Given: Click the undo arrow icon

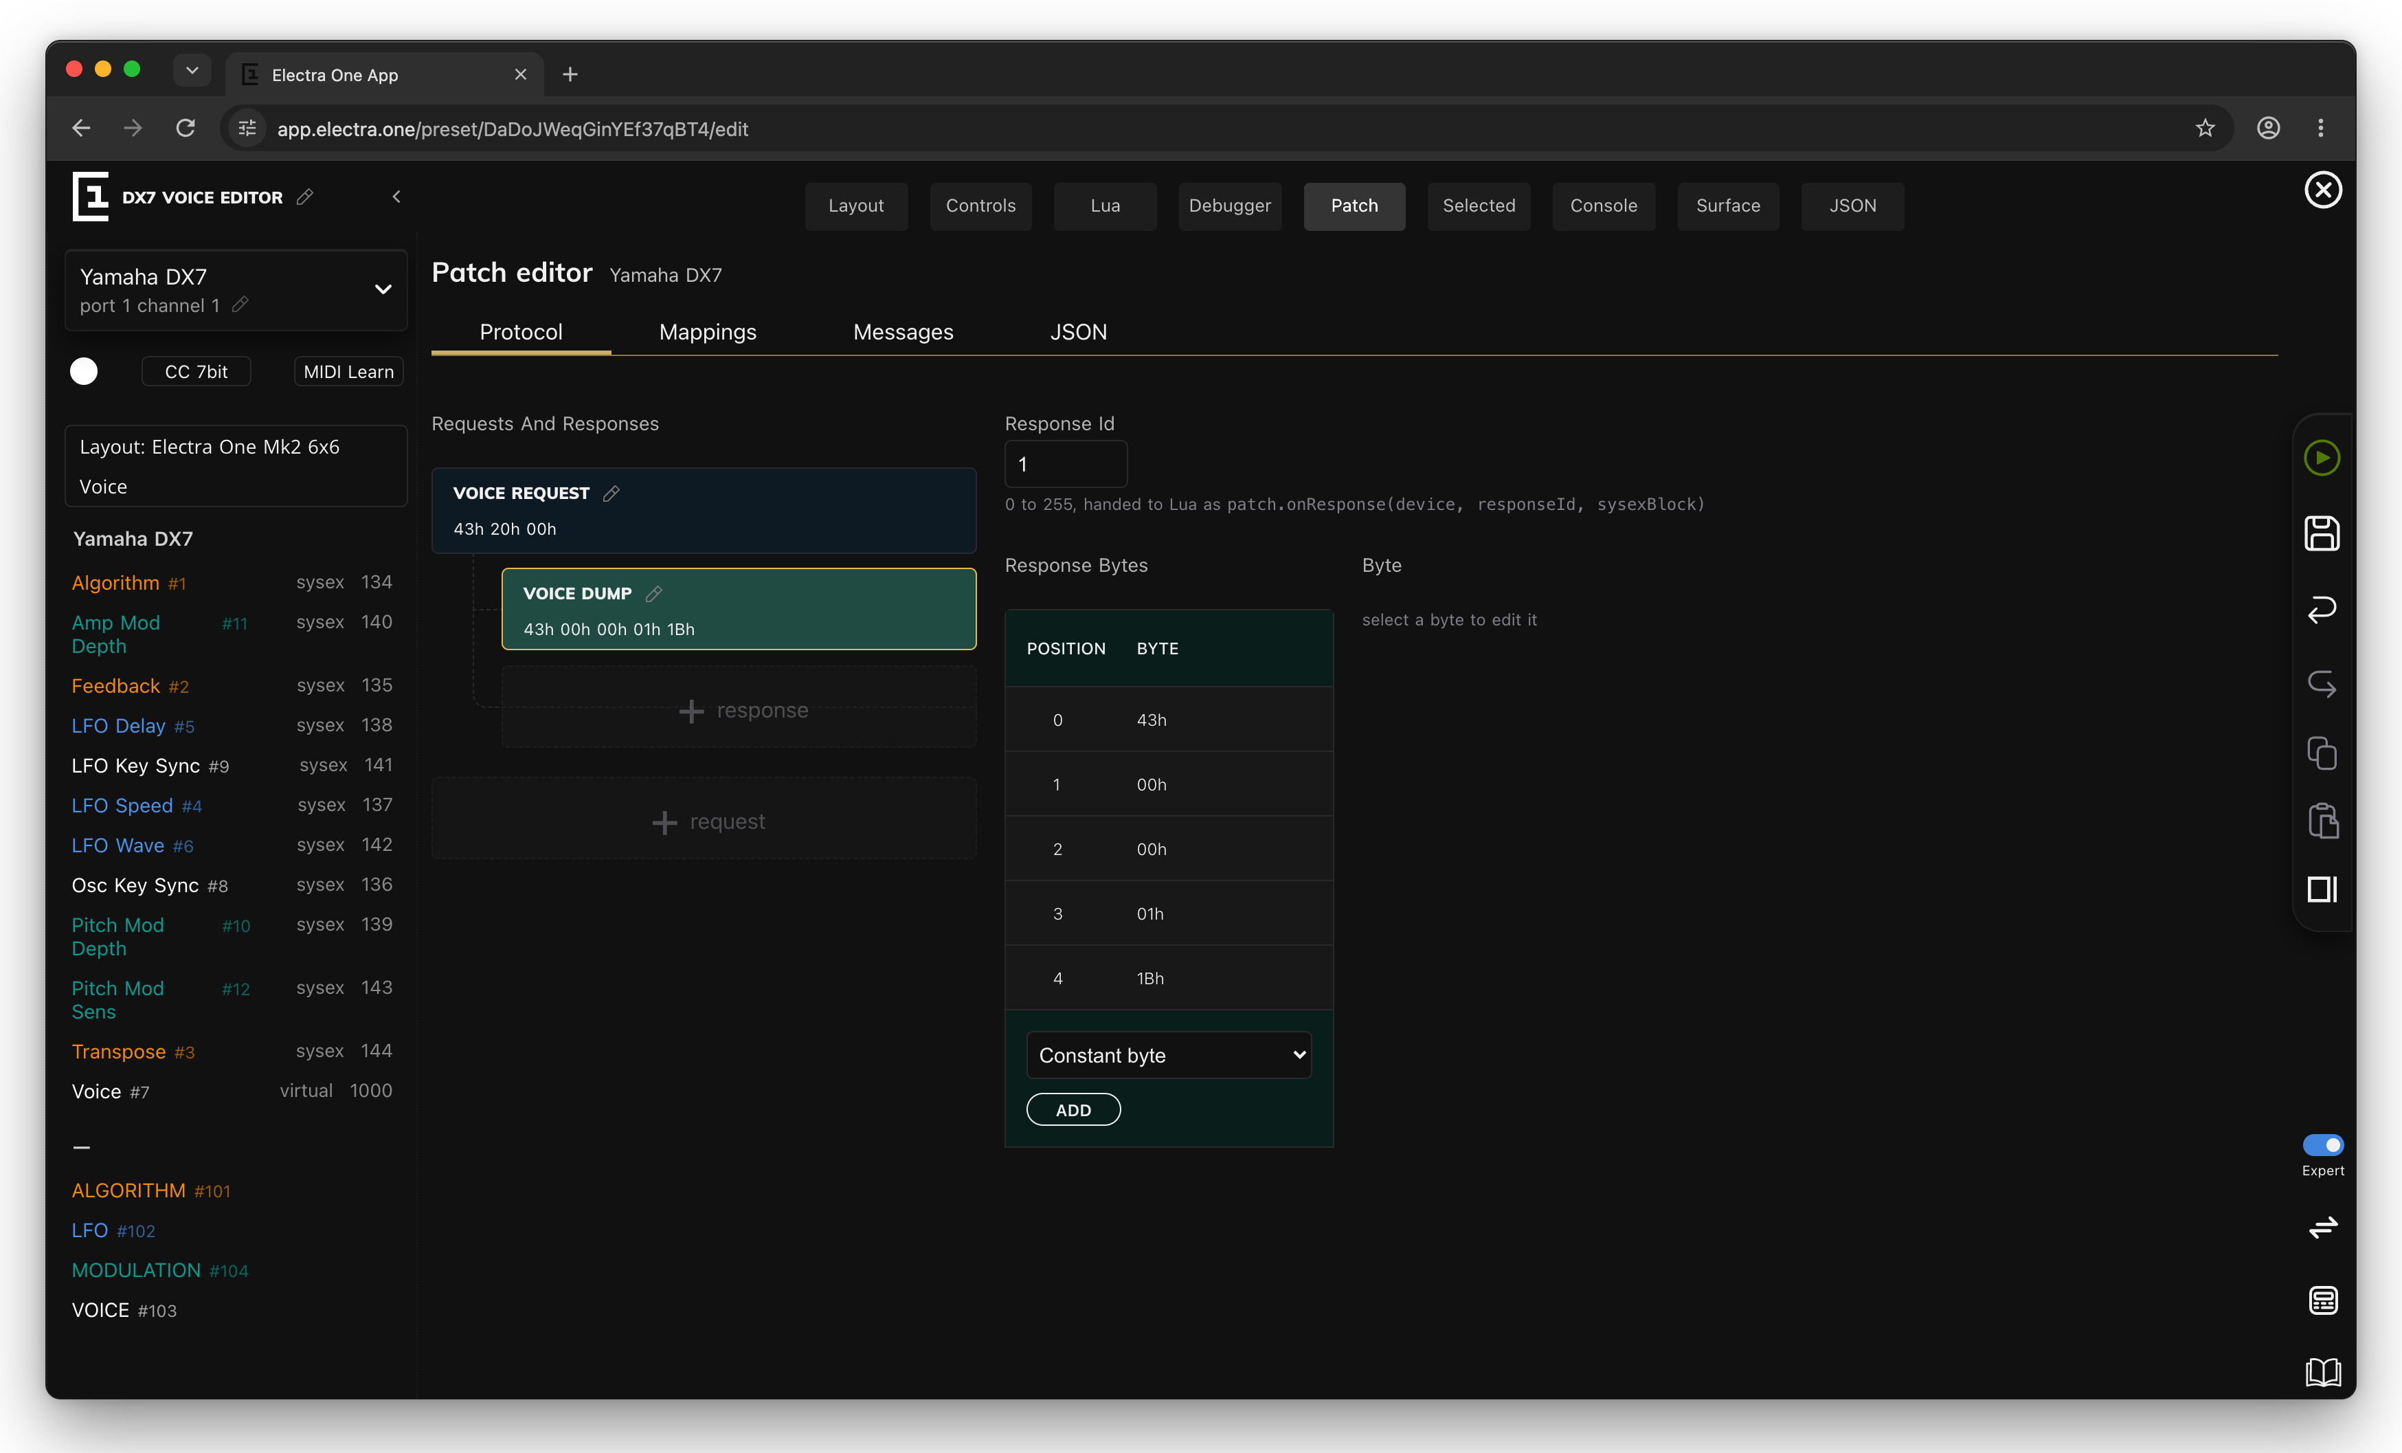Looking at the screenshot, I should [x=2322, y=608].
